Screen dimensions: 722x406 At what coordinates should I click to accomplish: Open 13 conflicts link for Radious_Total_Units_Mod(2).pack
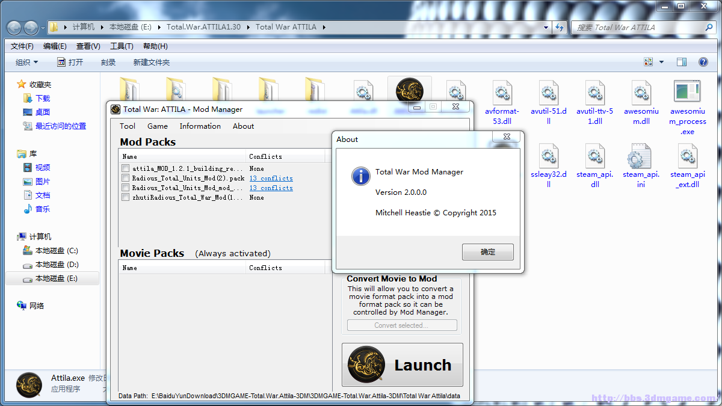point(271,178)
